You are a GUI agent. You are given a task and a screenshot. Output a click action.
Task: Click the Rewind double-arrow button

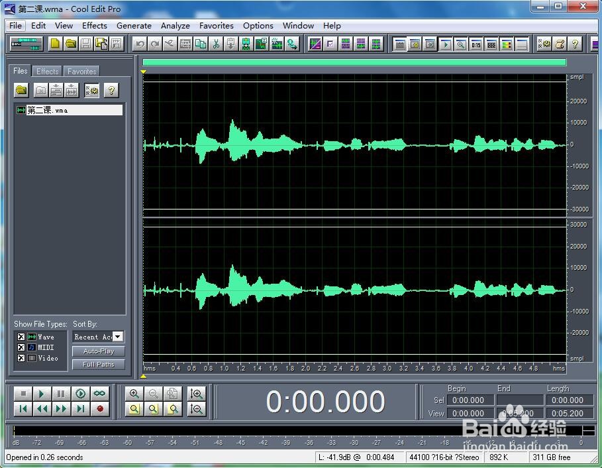click(42, 409)
